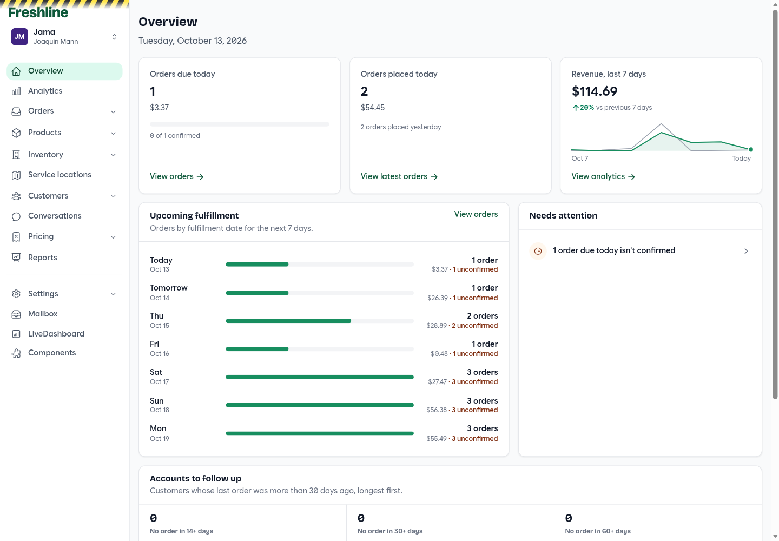Image resolution: width=779 pixels, height=541 pixels.
Task: Click the Customers people icon
Action: point(16,196)
